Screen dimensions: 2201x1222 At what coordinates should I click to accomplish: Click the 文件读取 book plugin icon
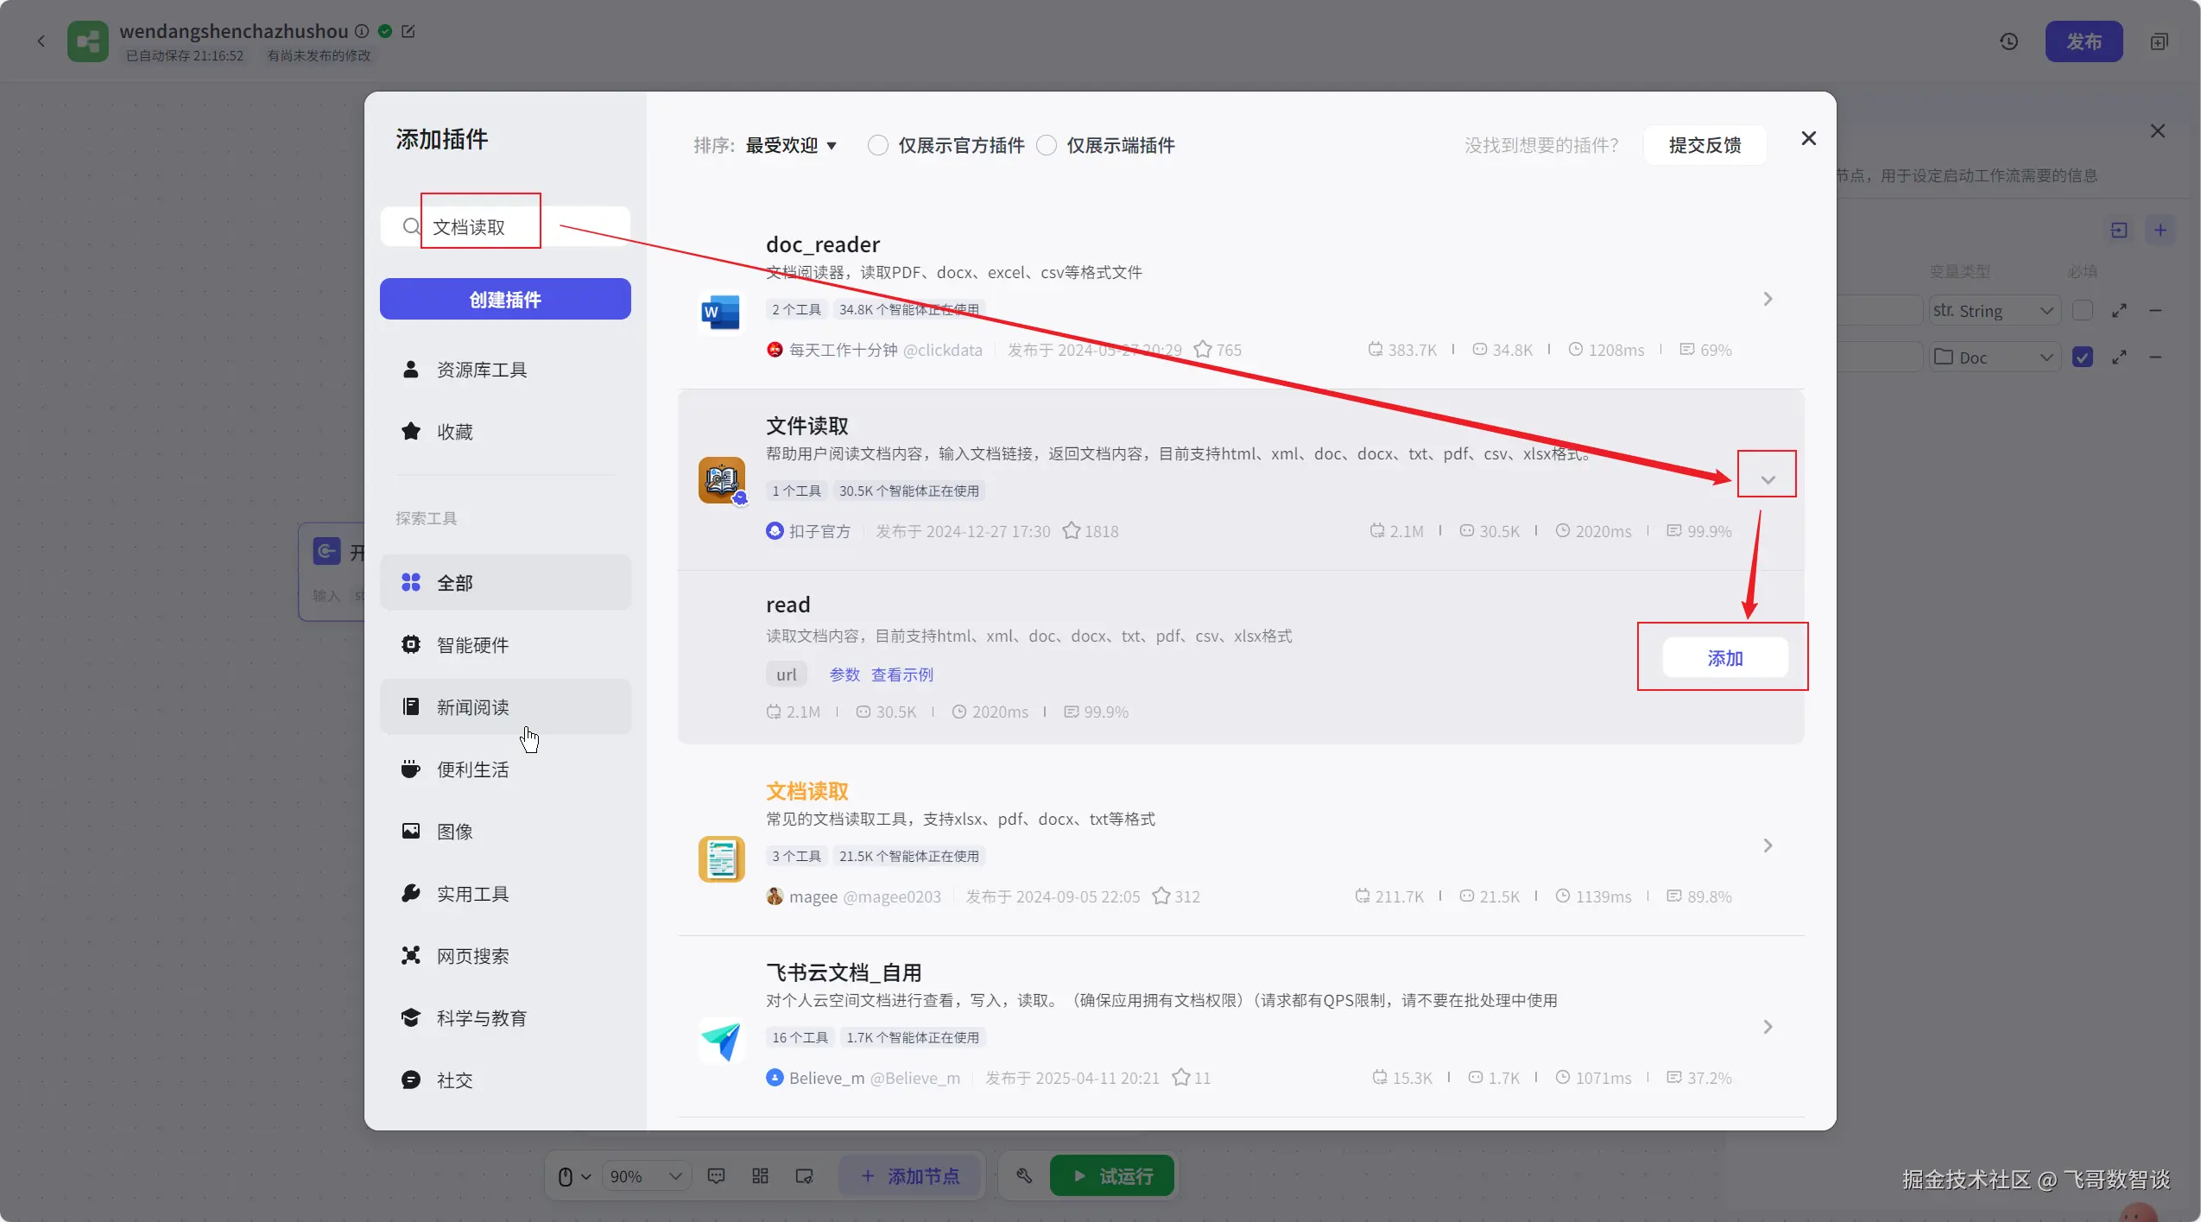pos(721,480)
